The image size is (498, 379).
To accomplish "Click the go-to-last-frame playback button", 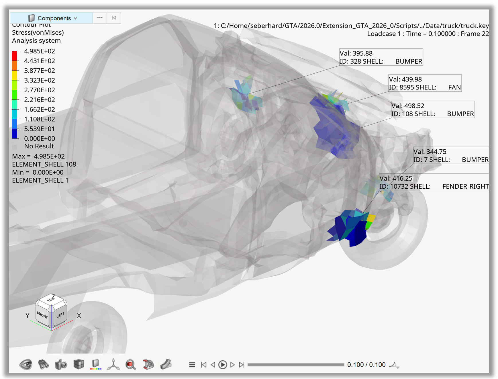I will [x=242, y=364].
